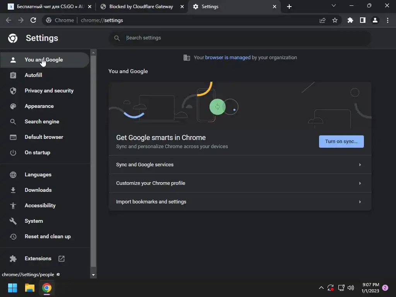Open Chrome's three-dot menu

click(x=387, y=20)
